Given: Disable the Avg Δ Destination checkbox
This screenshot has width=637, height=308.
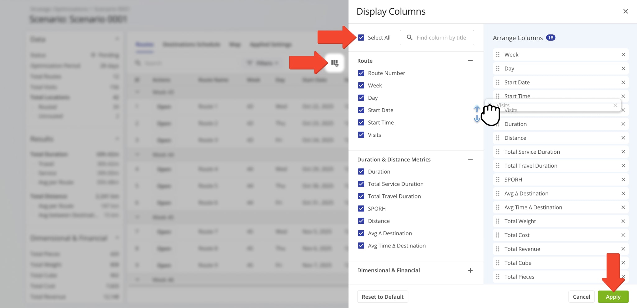Looking at the screenshot, I should [x=361, y=233].
